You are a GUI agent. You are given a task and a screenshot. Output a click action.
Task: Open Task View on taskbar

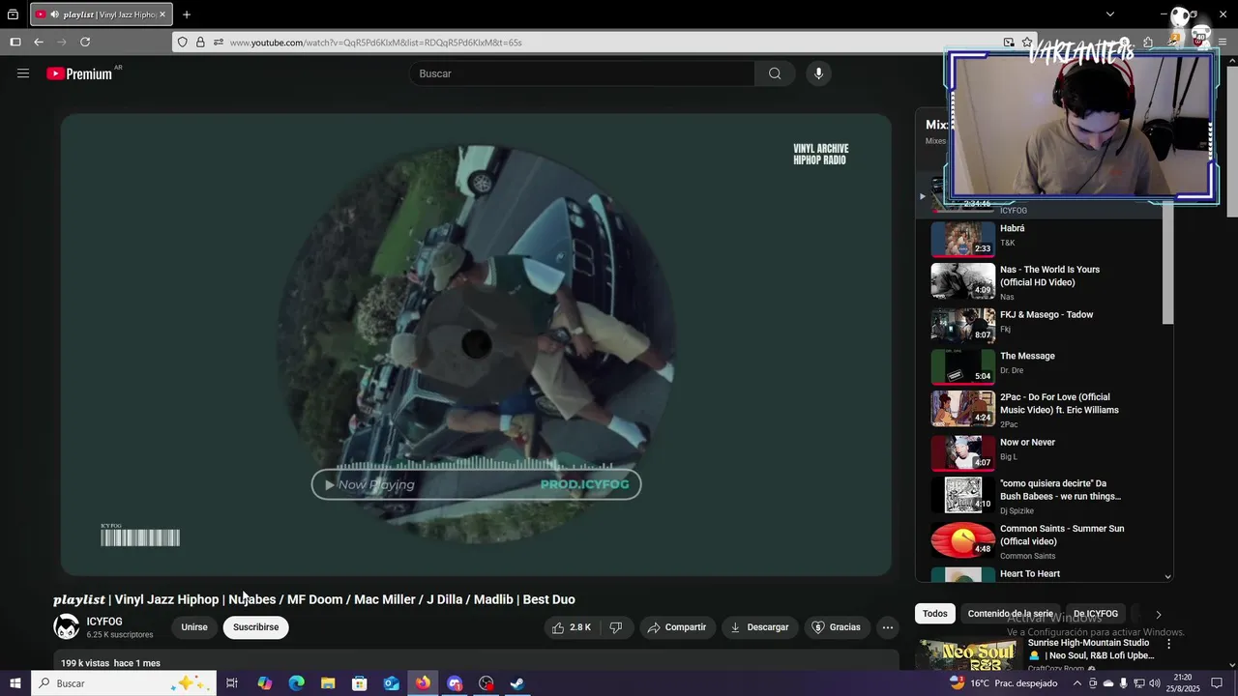[x=232, y=683]
